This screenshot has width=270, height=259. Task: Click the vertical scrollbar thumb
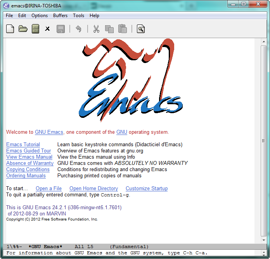(264, 141)
